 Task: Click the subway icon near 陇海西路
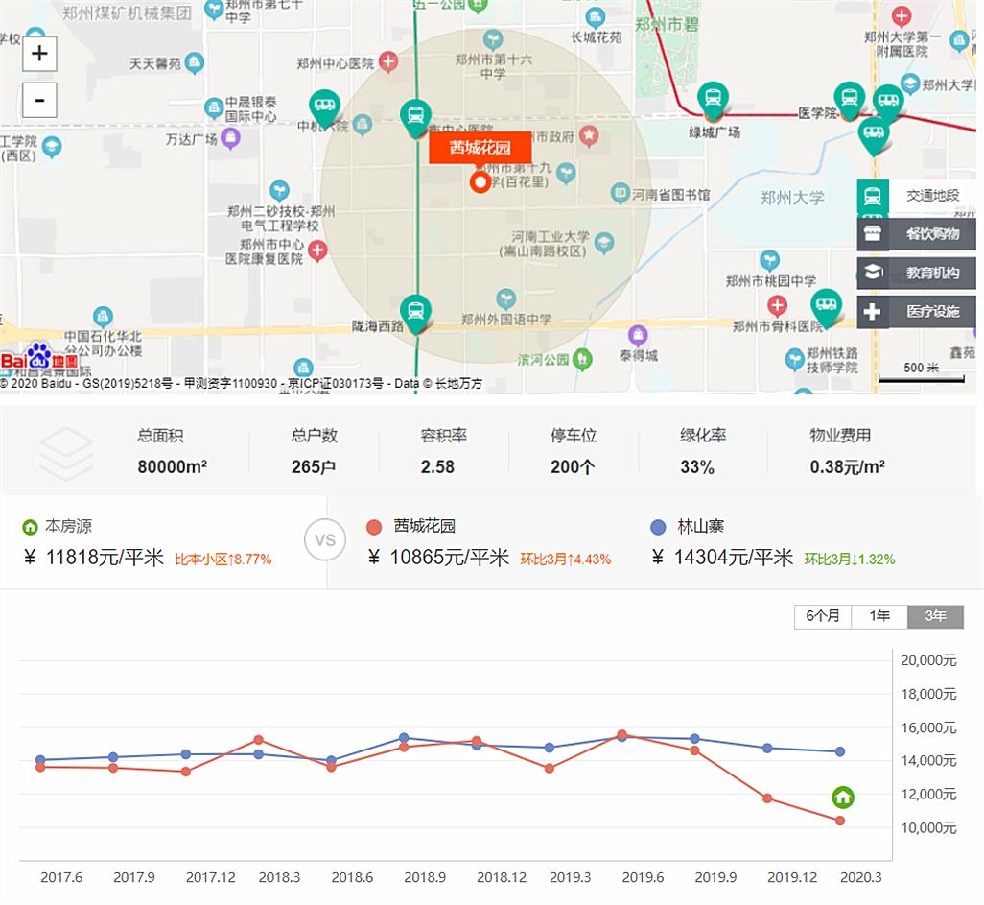click(x=415, y=310)
